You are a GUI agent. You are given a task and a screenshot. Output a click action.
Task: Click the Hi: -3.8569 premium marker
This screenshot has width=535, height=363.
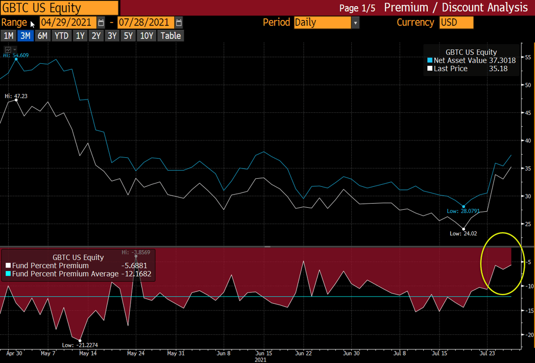pyautogui.click(x=136, y=256)
